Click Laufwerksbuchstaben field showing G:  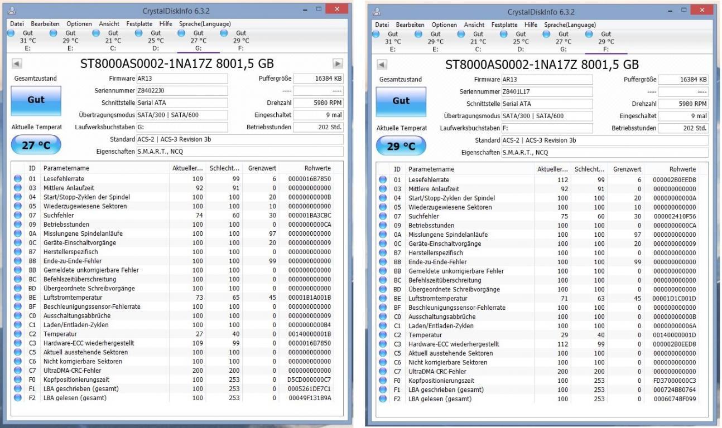pyautogui.click(x=182, y=127)
